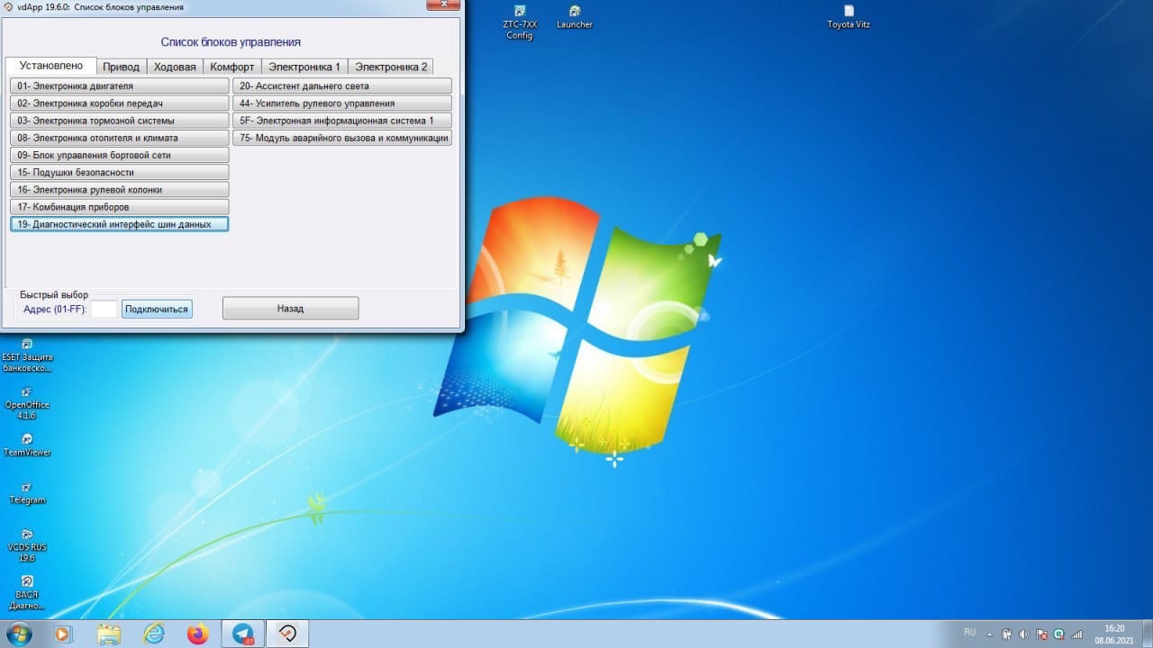This screenshot has height=648, width=1153.
Task: Open Telegram desktop shortcut
Action: (x=27, y=492)
